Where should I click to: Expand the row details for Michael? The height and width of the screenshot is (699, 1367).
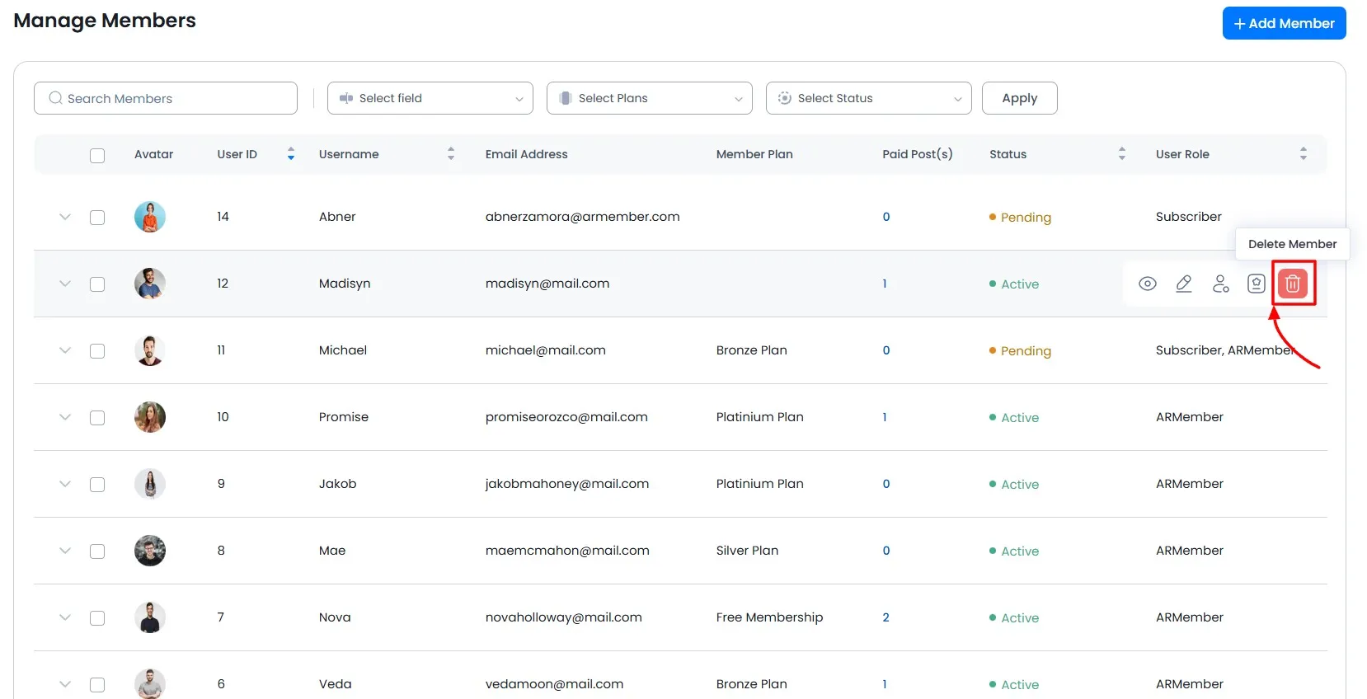point(65,350)
